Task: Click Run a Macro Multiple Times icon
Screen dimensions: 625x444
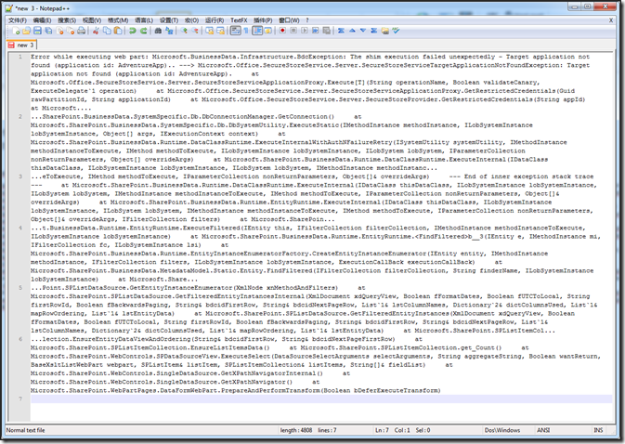Action: click(316, 31)
